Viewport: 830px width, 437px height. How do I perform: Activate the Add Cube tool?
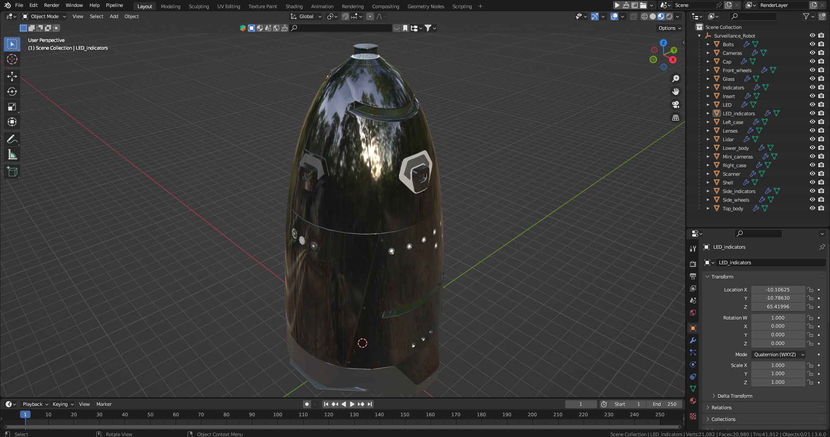click(12, 172)
